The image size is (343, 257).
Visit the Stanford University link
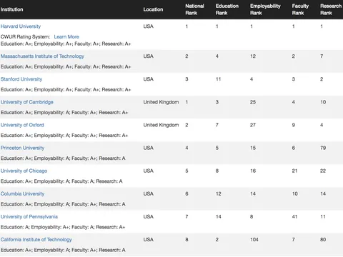click(x=21, y=79)
